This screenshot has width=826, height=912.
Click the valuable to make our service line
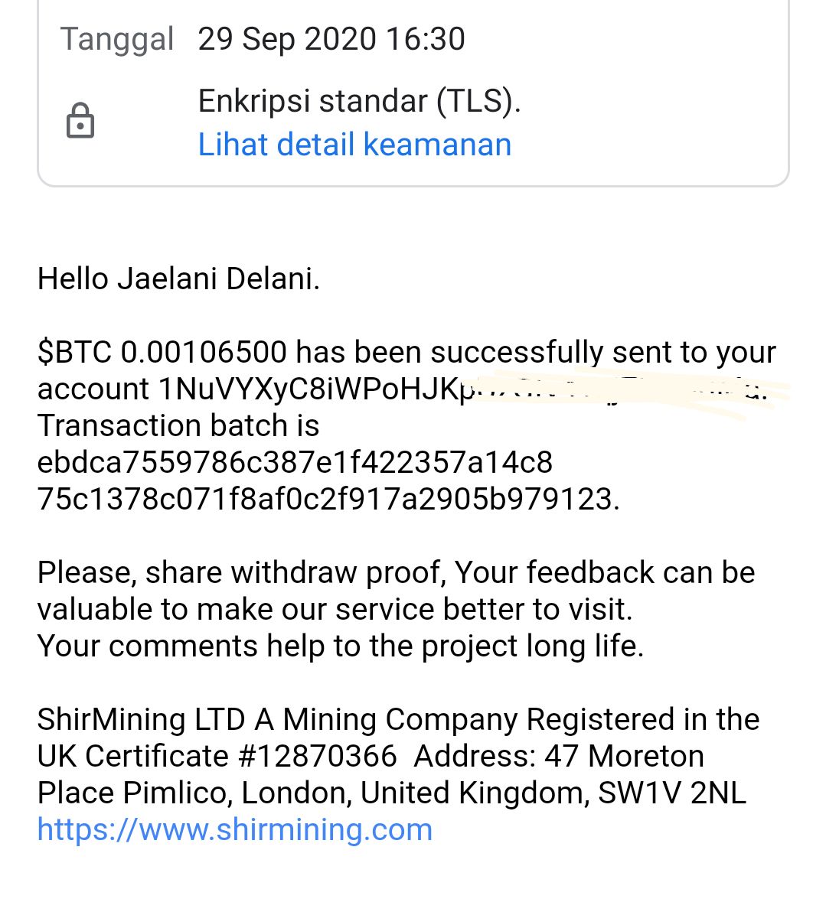(335, 609)
